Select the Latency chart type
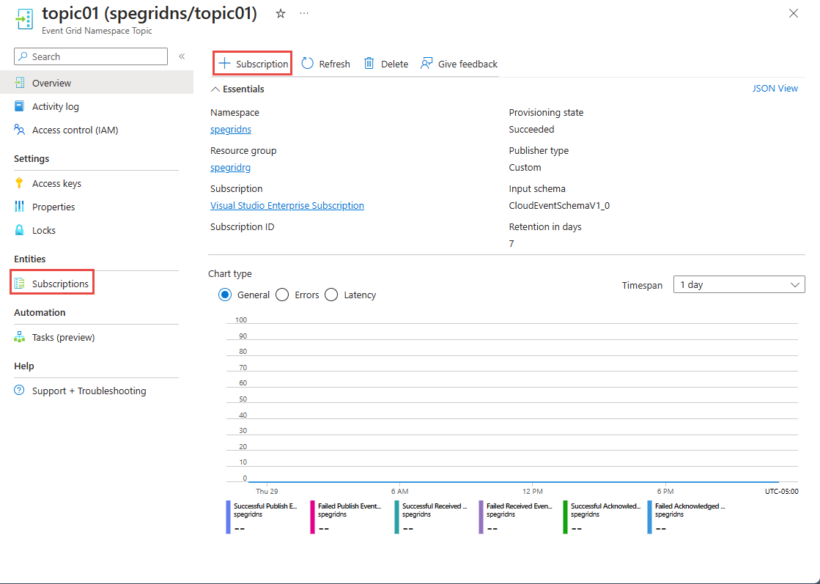820x584 pixels. coord(331,295)
